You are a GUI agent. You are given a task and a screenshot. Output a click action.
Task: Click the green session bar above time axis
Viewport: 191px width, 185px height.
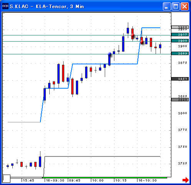tap(105, 178)
